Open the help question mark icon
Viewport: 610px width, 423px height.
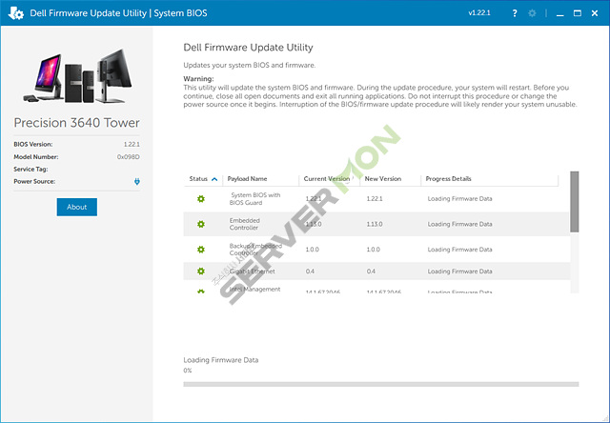(515, 13)
